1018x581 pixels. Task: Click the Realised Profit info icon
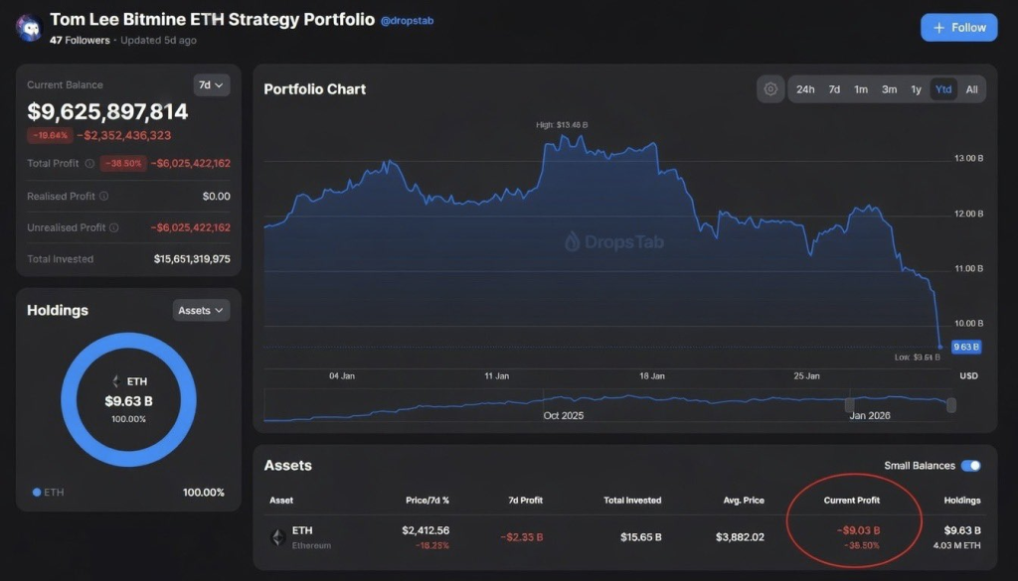pyautogui.click(x=102, y=196)
